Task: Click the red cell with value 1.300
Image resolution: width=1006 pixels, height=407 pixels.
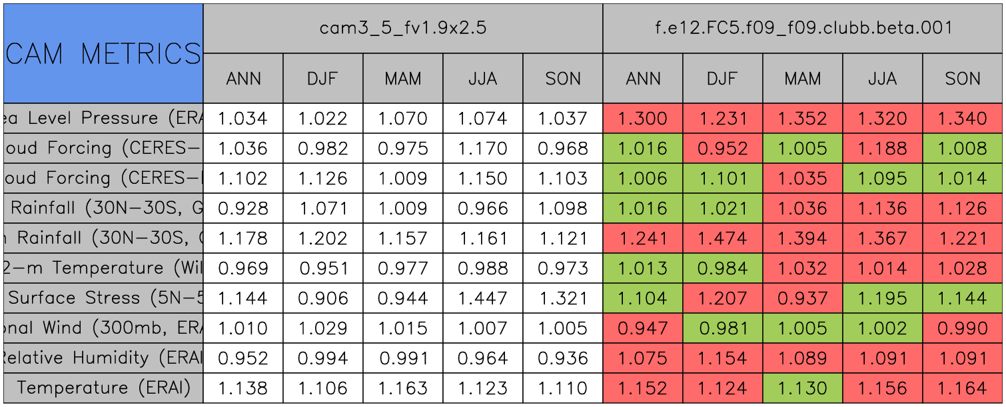Action: click(x=642, y=119)
